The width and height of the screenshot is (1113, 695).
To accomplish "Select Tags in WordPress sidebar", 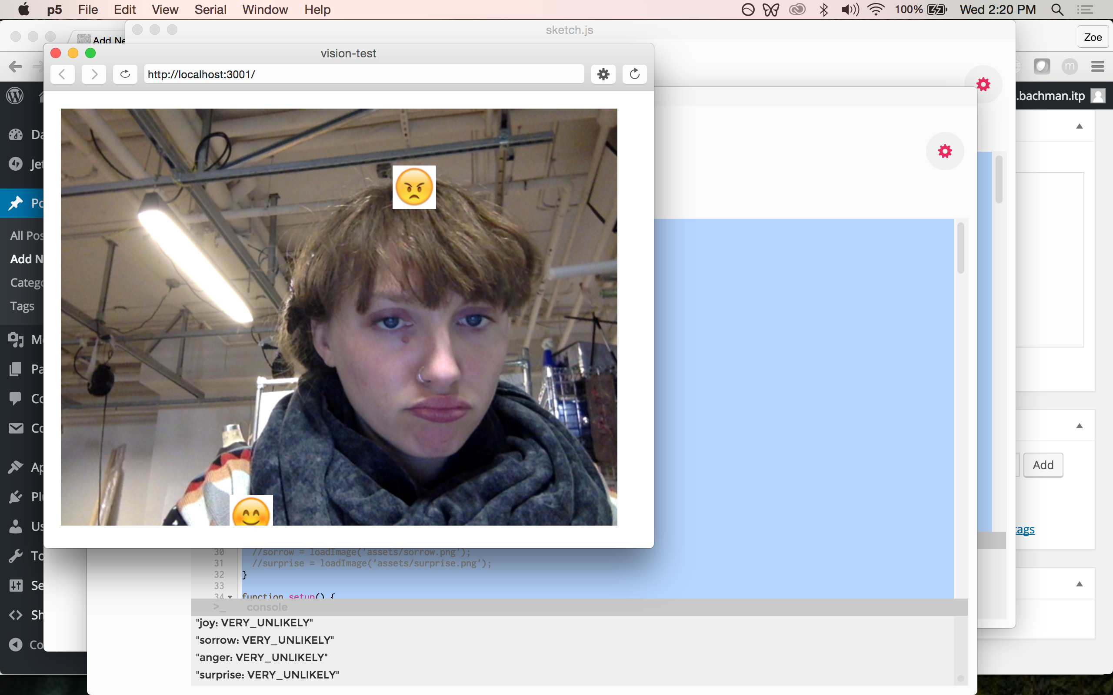I will click(x=22, y=306).
